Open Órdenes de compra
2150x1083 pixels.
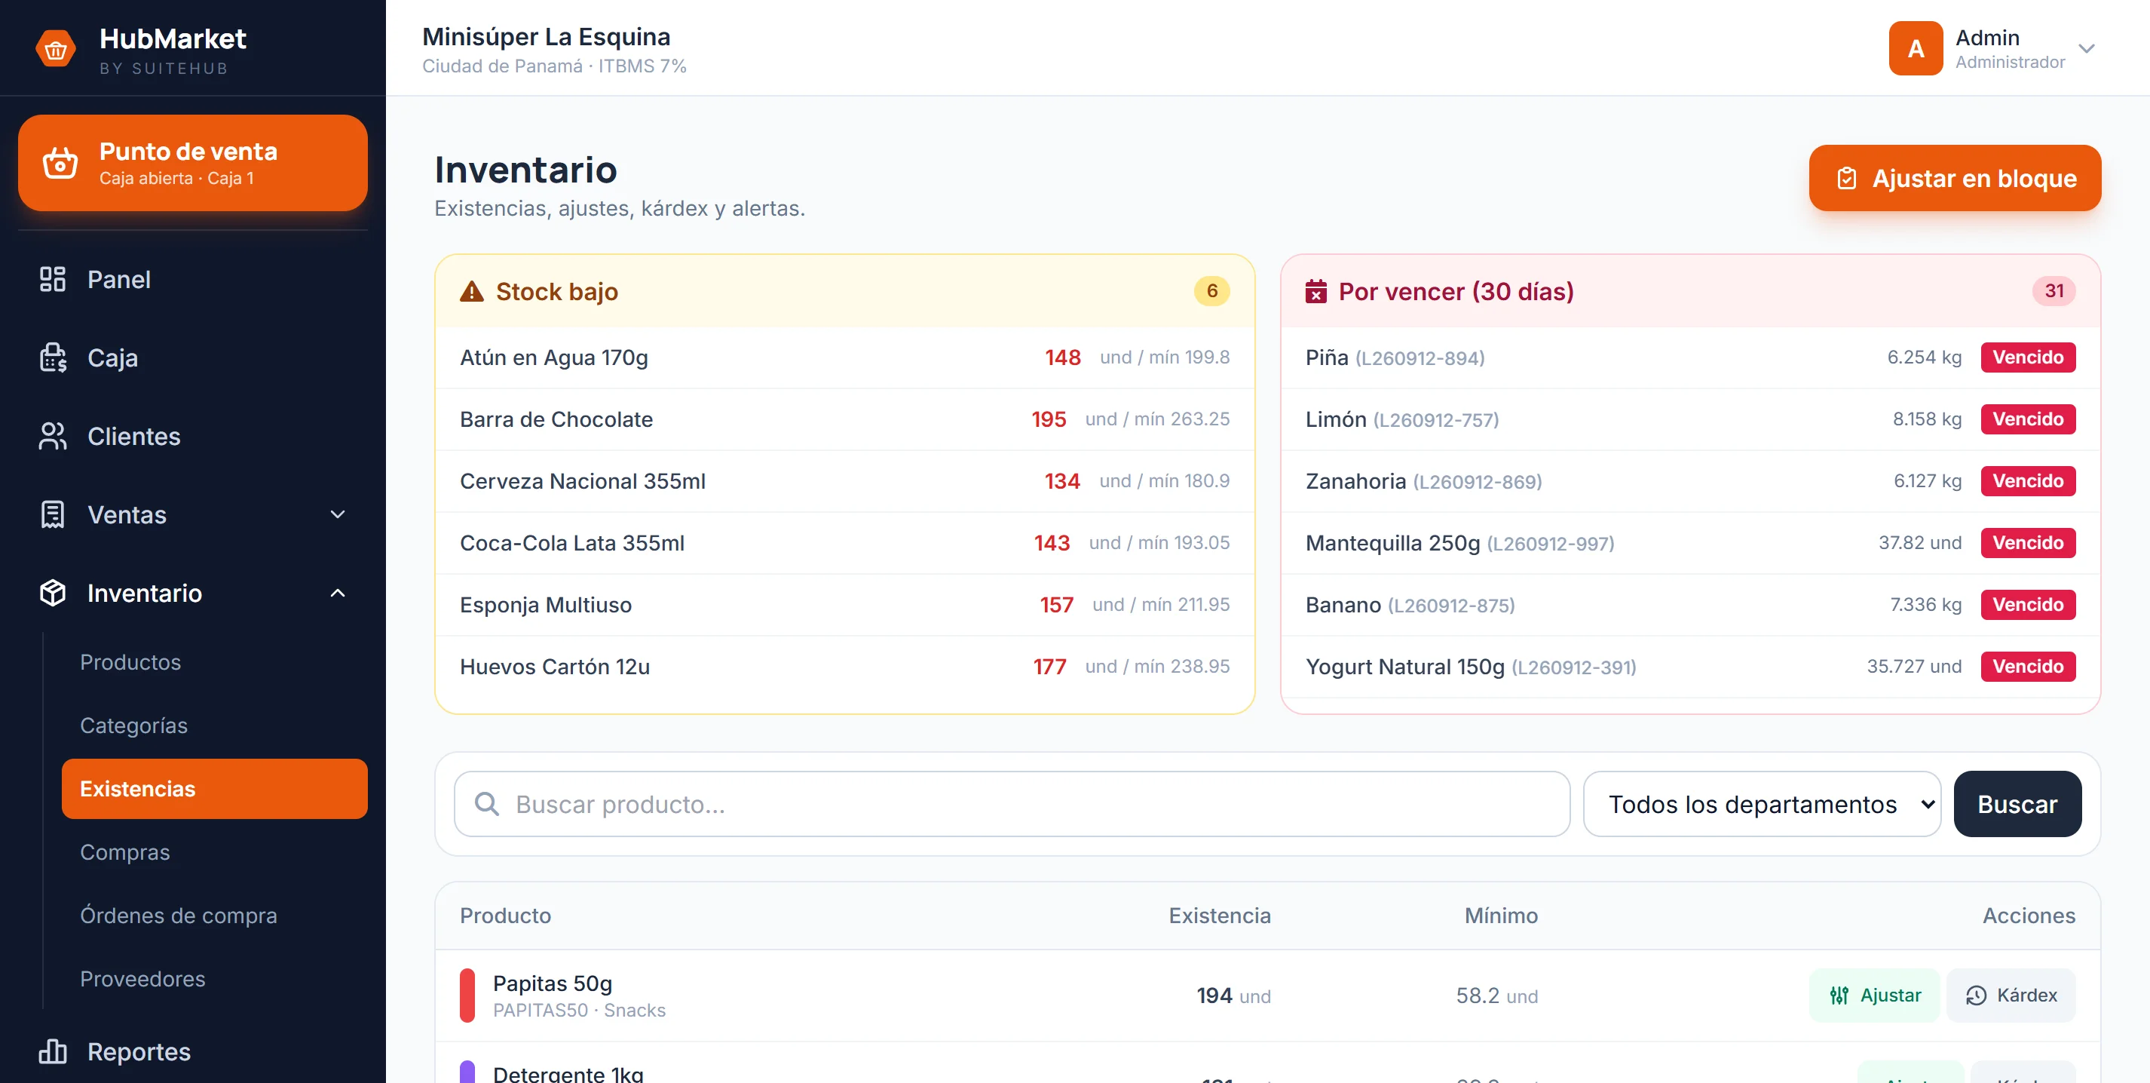pyautogui.click(x=179, y=916)
